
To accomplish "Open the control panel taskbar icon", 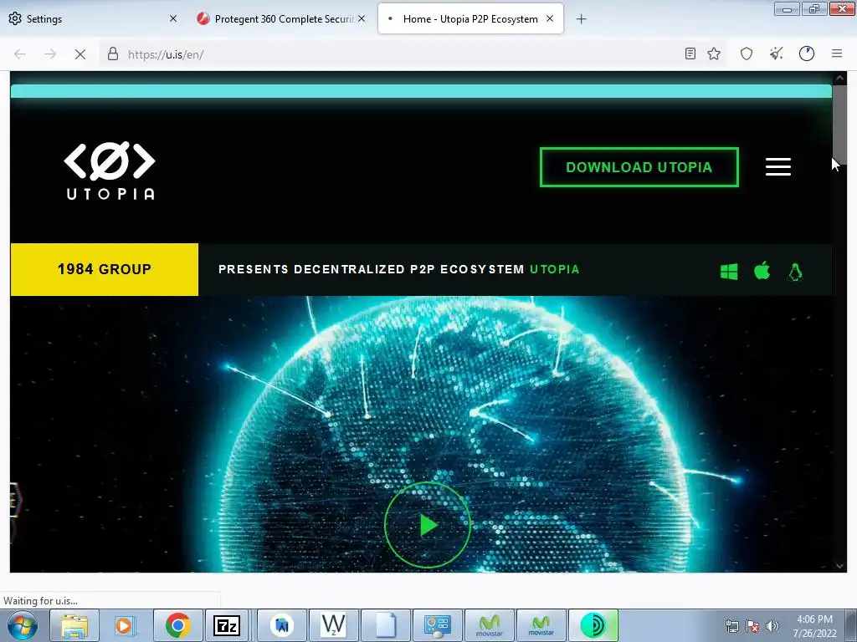I will (x=437, y=625).
